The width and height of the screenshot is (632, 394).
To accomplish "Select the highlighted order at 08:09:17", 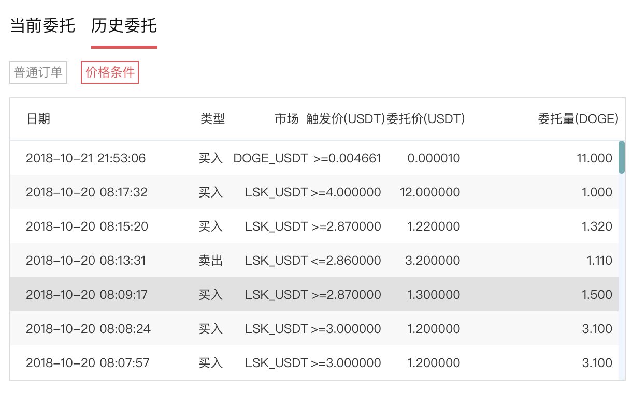I will pos(87,295).
